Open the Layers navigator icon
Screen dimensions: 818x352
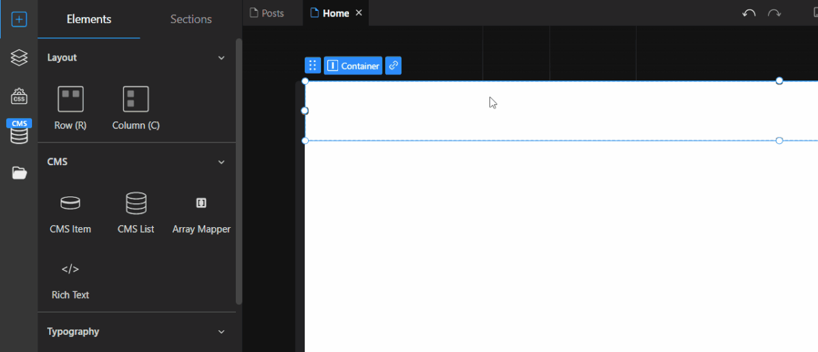[19, 58]
